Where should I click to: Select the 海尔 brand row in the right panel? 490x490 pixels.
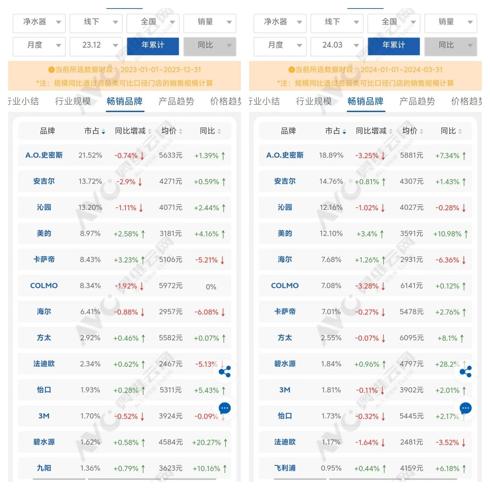coord(365,260)
